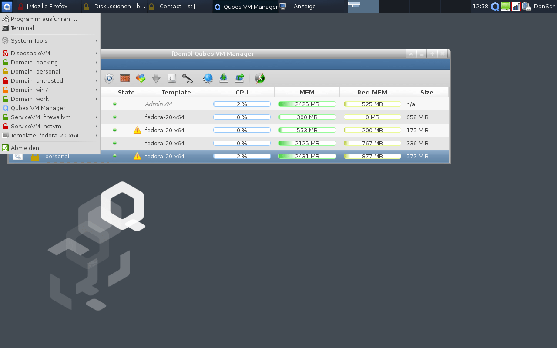Expand the Domain: personal submenu

click(x=50, y=71)
